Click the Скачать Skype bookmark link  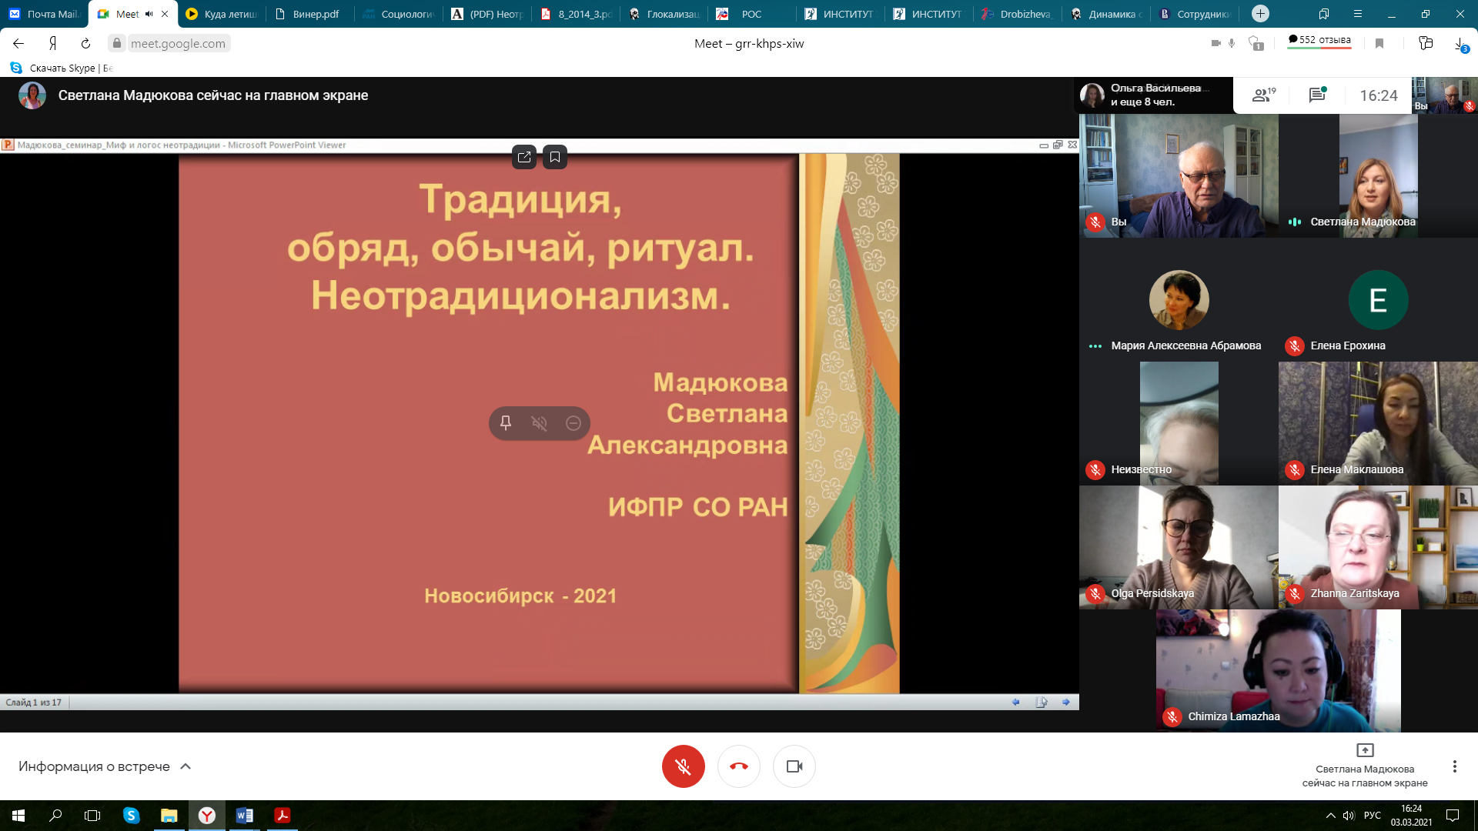(x=63, y=68)
